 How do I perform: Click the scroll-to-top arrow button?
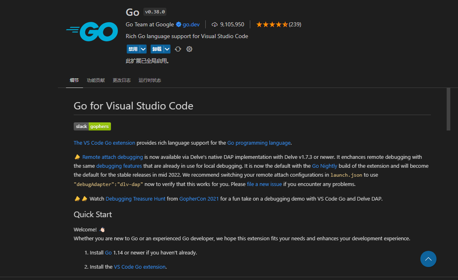click(x=428, y=259)
